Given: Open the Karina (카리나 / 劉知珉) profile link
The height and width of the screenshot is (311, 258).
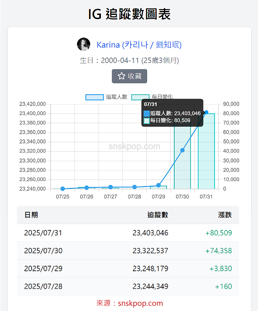Looking at the screenshot, I should [139, 45].
